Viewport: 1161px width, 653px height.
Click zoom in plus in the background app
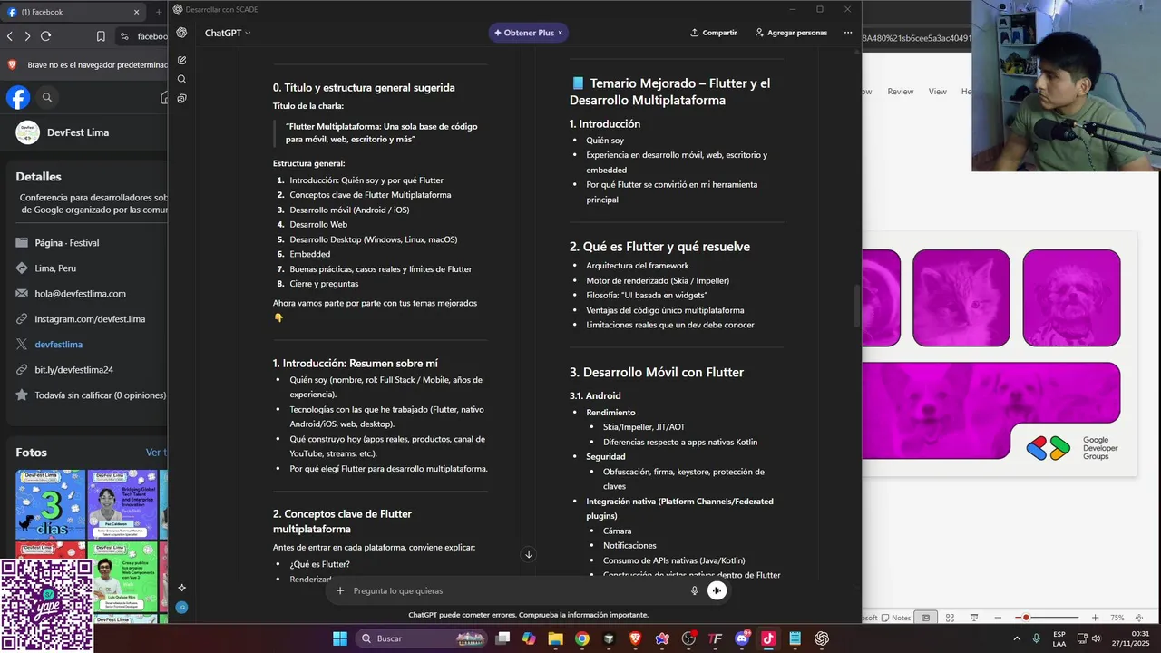pos(1096,618)
